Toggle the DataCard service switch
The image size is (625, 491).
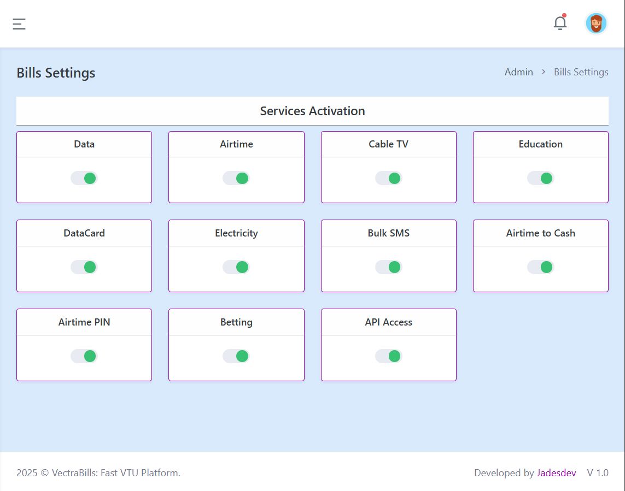84,267
